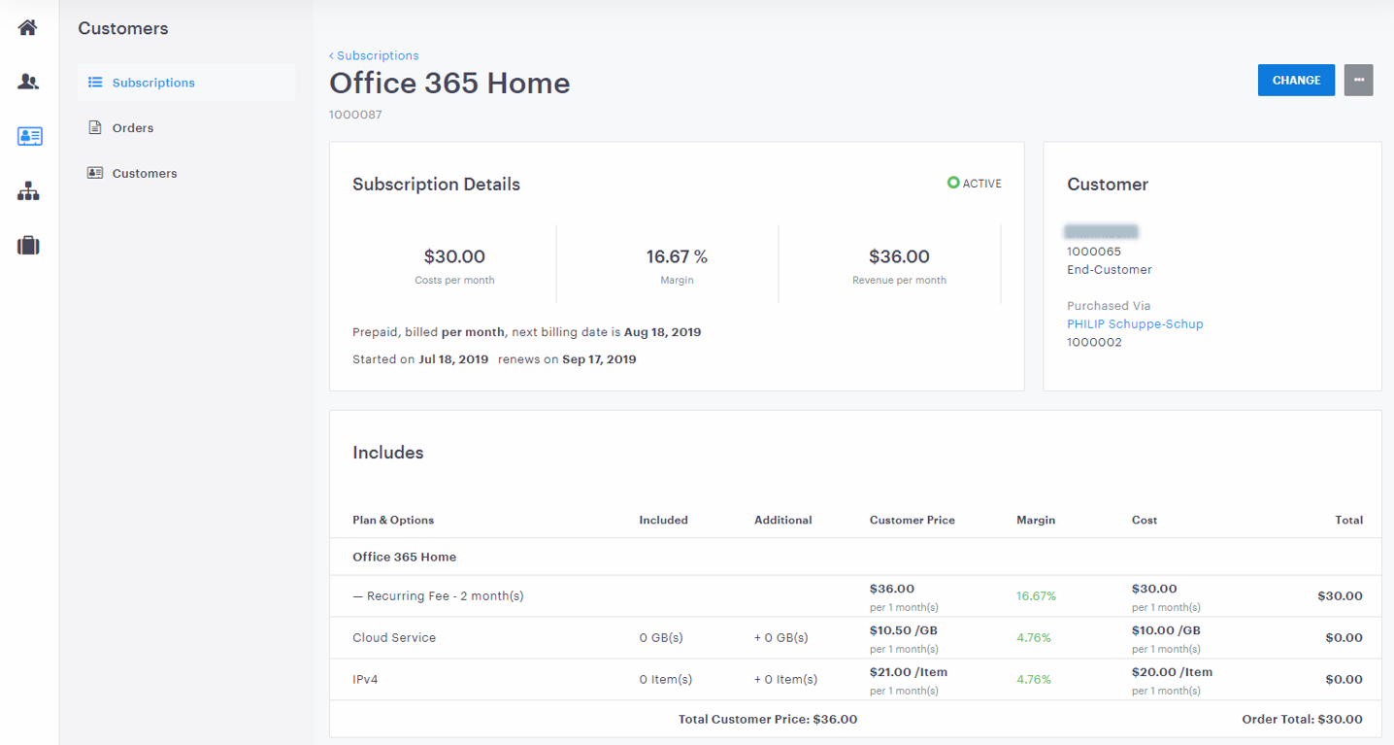Go back via the Subscriptions breadcrumb link
Viewport: 1394px width, 745px height.
[x=374, y=55]
